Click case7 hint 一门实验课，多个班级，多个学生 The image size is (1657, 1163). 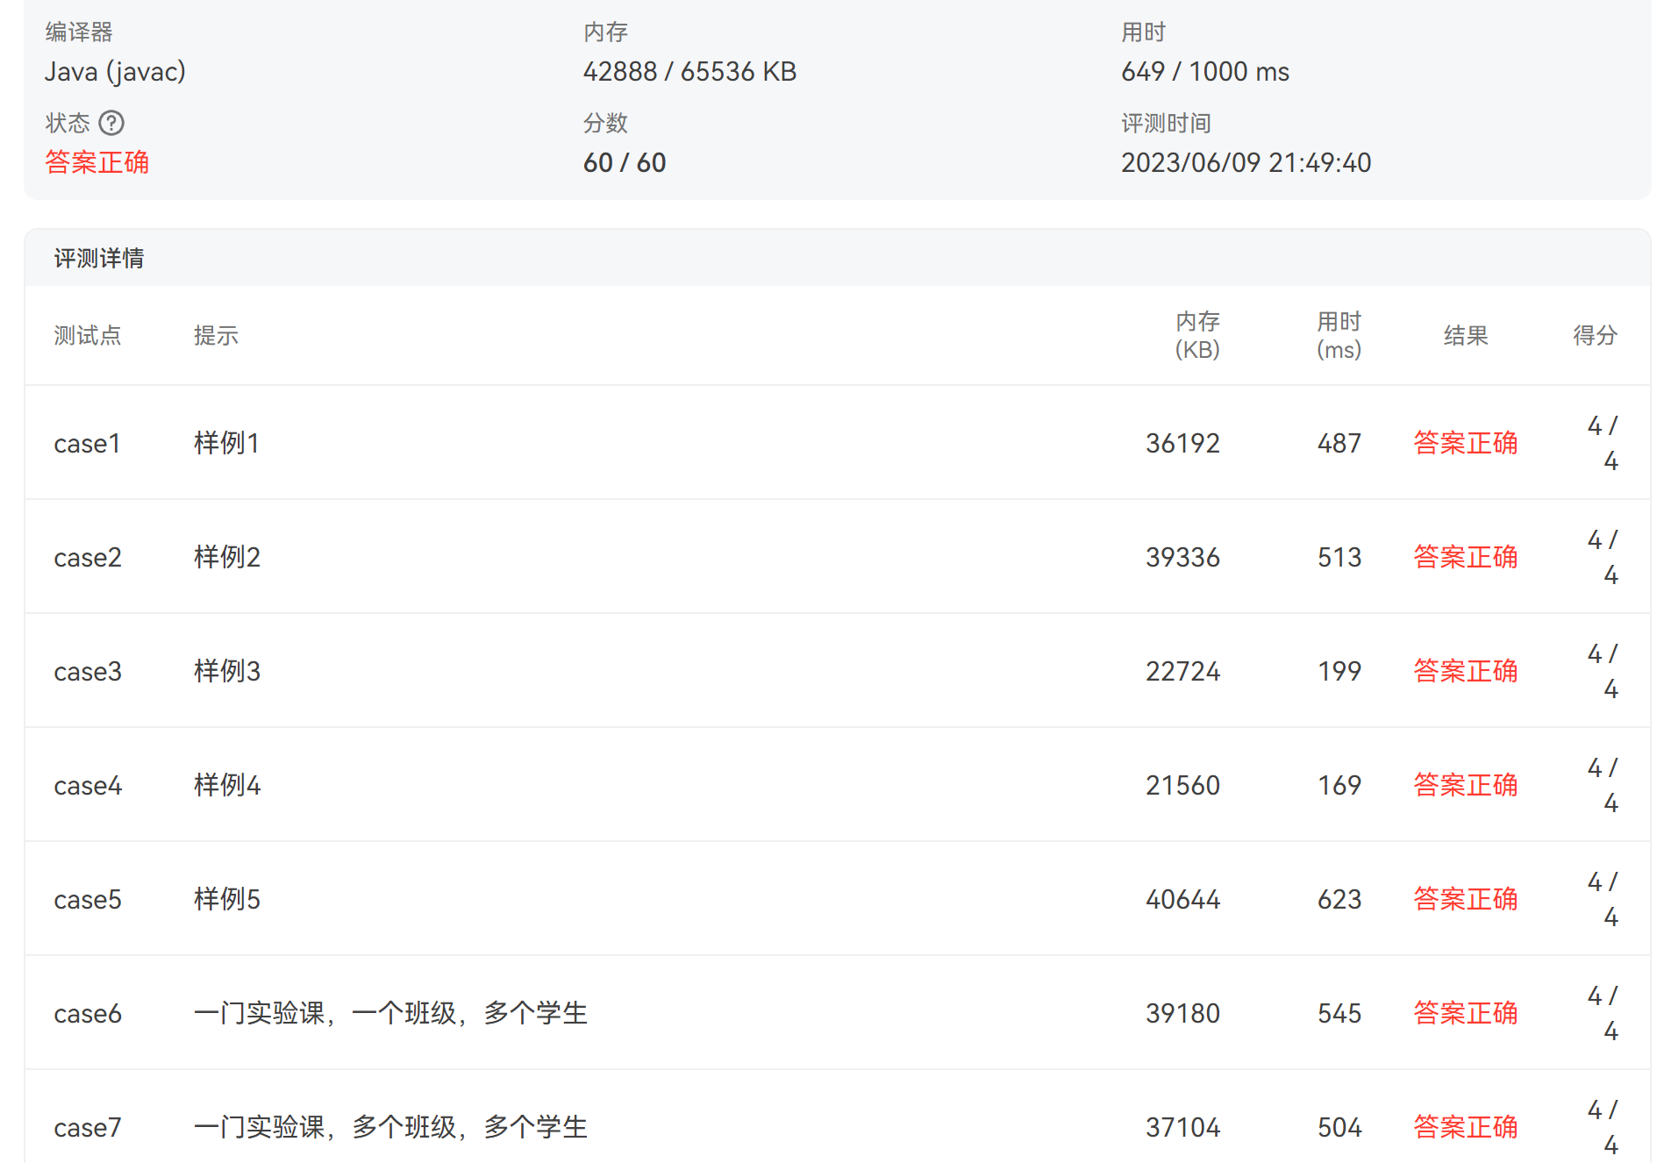390,1127
